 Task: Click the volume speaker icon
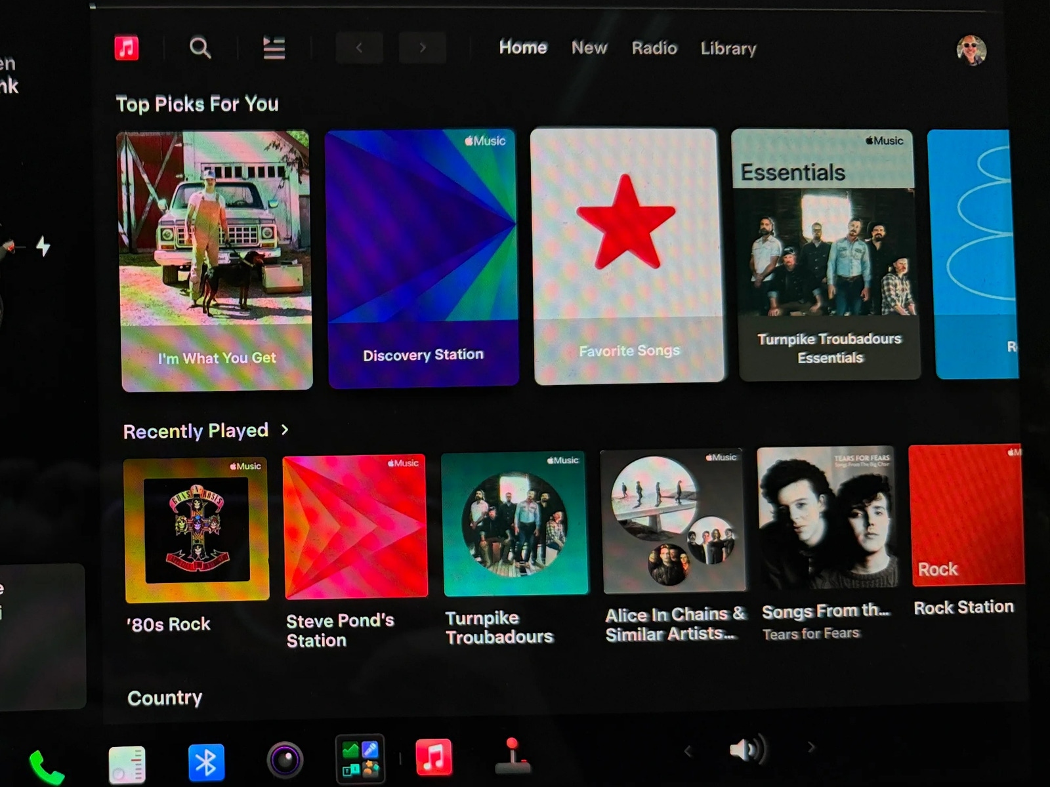(747, 749)
